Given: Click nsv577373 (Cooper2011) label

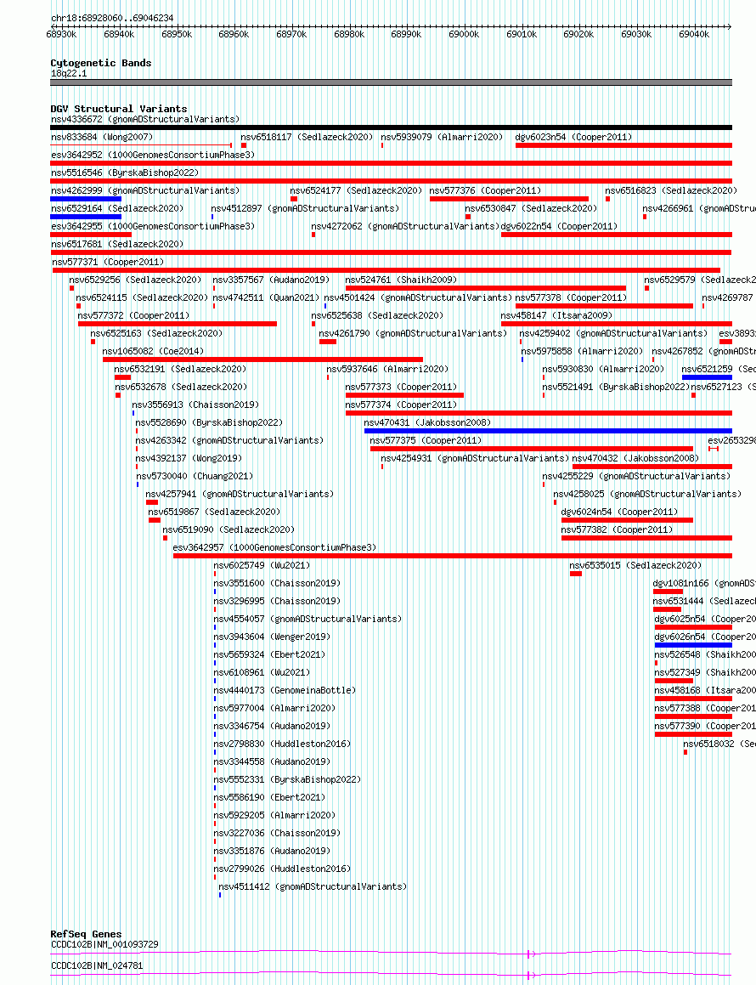Looking at the screenshot, I should click(401, 387).
